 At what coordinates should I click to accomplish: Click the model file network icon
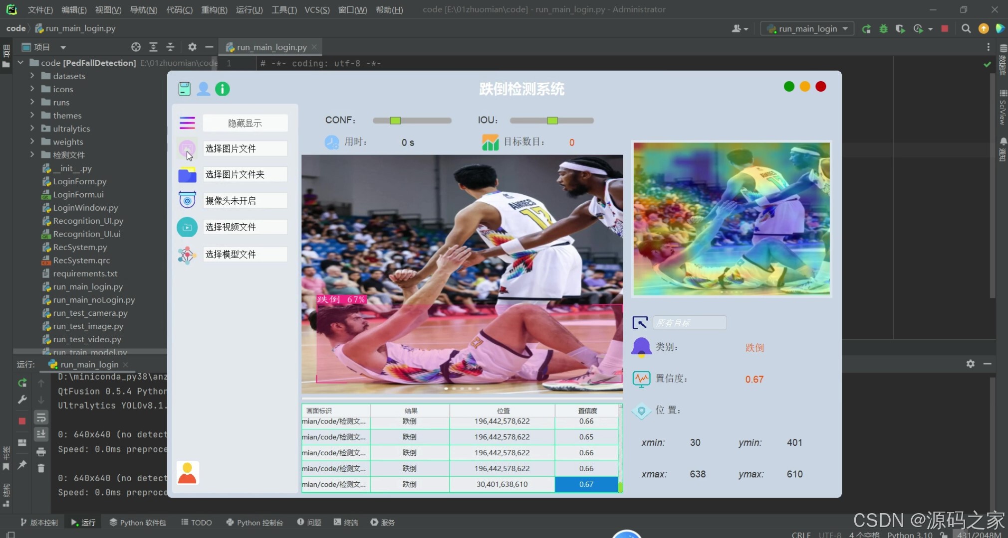tap(187, 255)
